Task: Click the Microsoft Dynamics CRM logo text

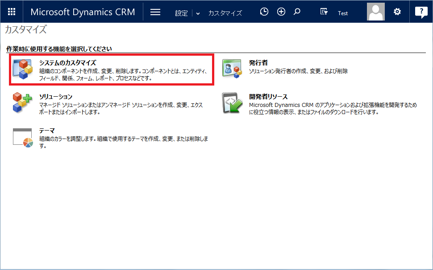Action: coord(83,12)
